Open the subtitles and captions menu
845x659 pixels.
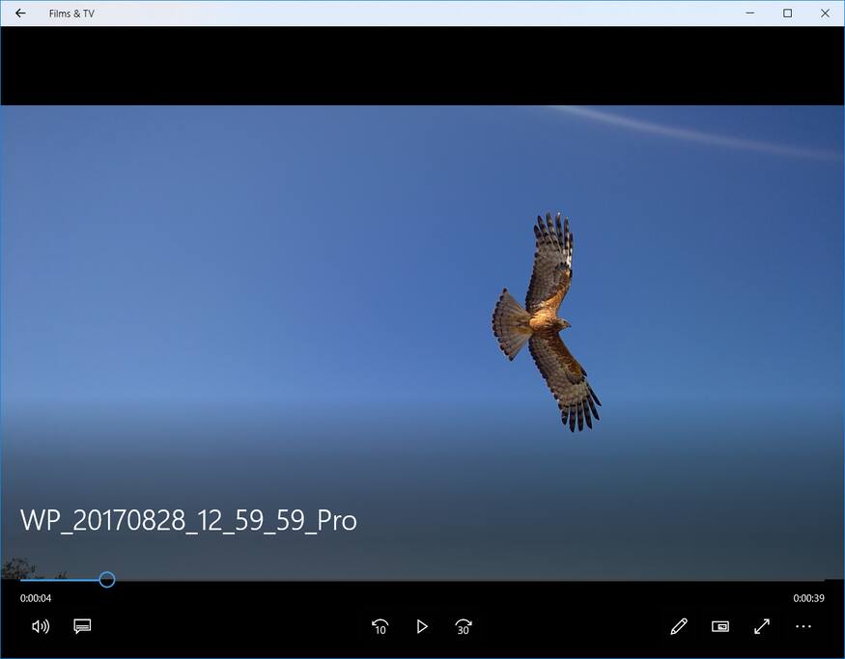pos(82,626)
